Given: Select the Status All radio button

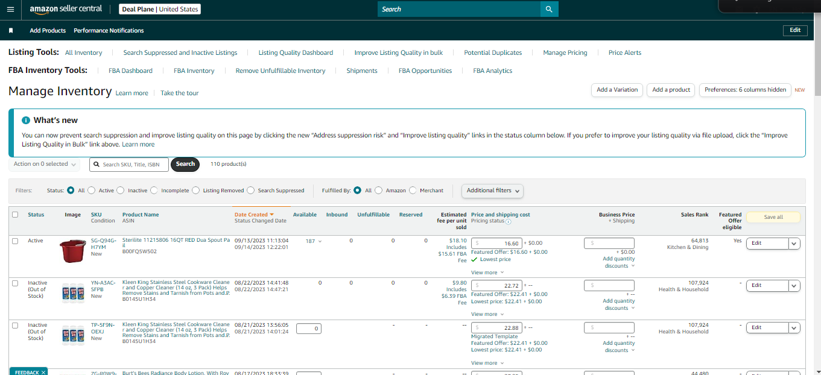Looking at the screenshot, I should pyautogui.click(x=71, y=191).
